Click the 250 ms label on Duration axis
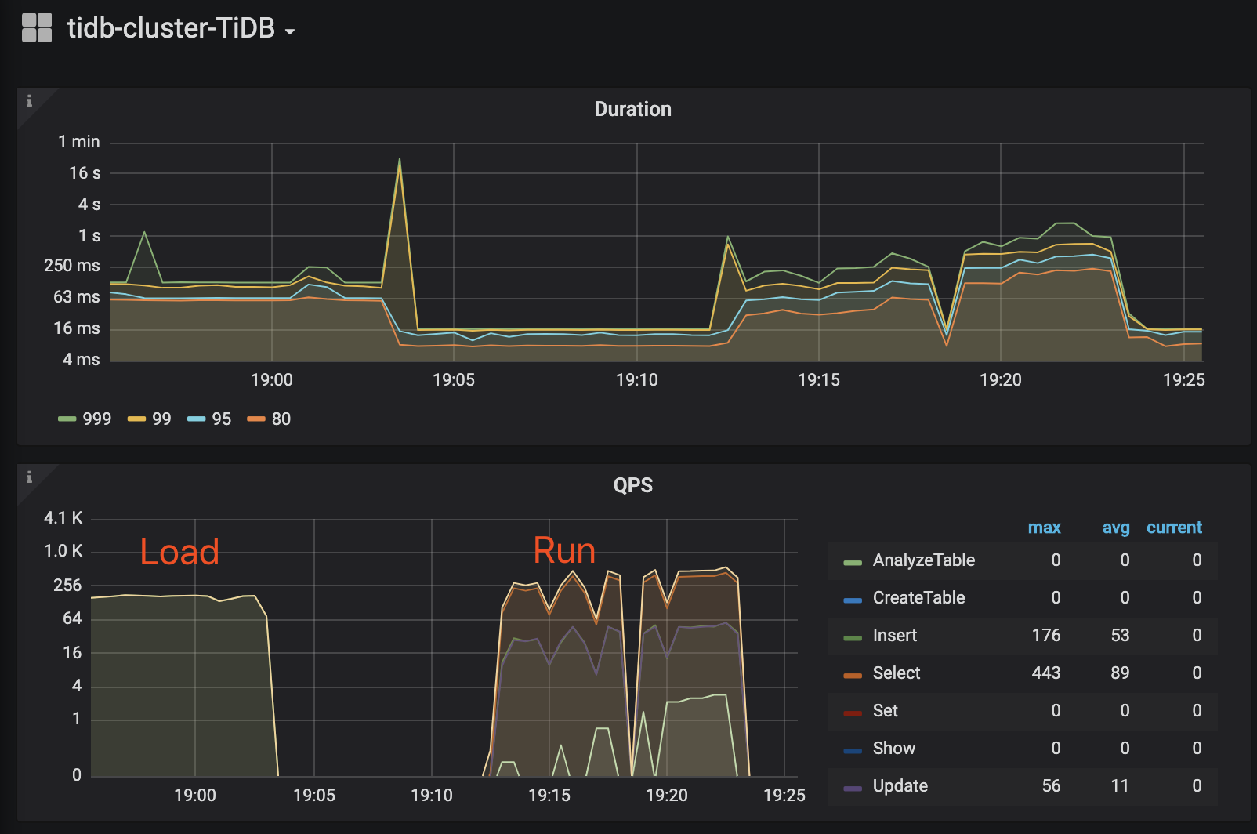 coord(72,266)
